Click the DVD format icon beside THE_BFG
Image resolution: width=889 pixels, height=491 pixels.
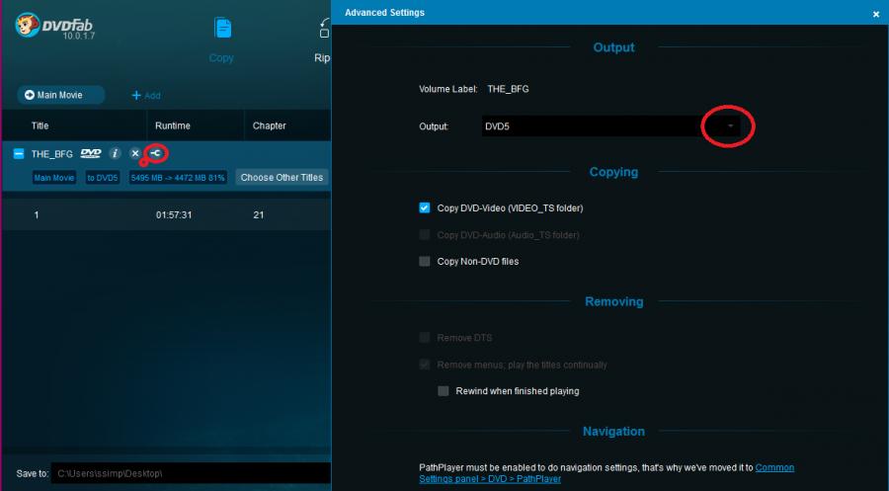[91, 154]
